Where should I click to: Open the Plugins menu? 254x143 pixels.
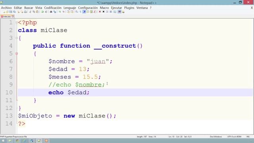point(129,8)
